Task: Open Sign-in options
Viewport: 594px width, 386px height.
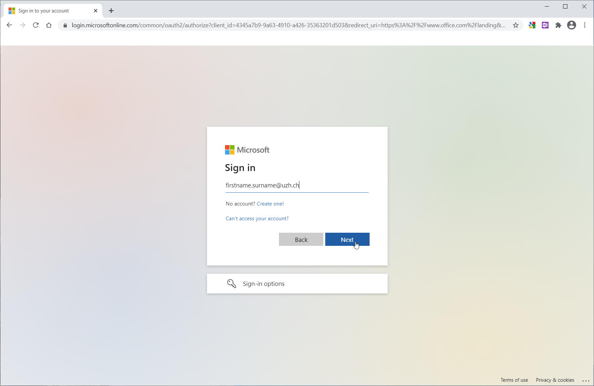Action: point(297,284)
